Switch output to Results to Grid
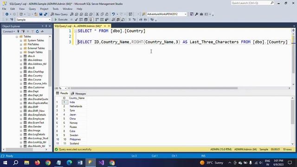This screenshot has width=297, height=167. pos(118,19)
